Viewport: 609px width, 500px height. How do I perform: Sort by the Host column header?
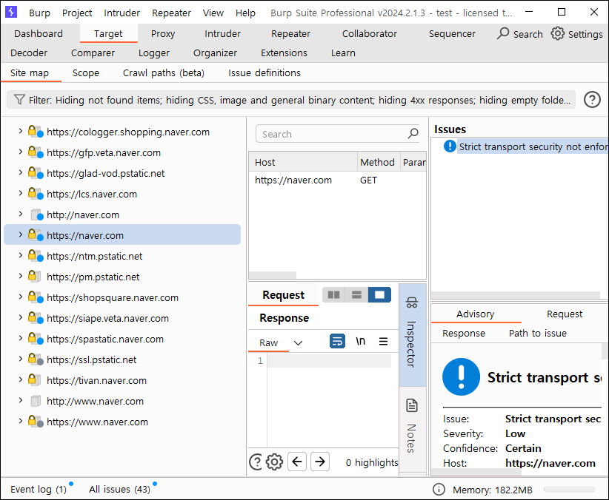[303, 162]
